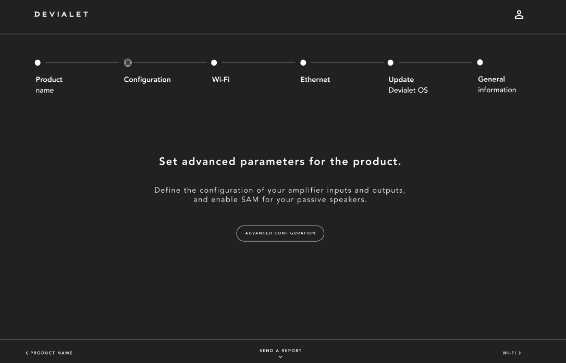Click the Devialet logo
The height and width of the screenshot is (363, 566).
click(x=61, y=14)
